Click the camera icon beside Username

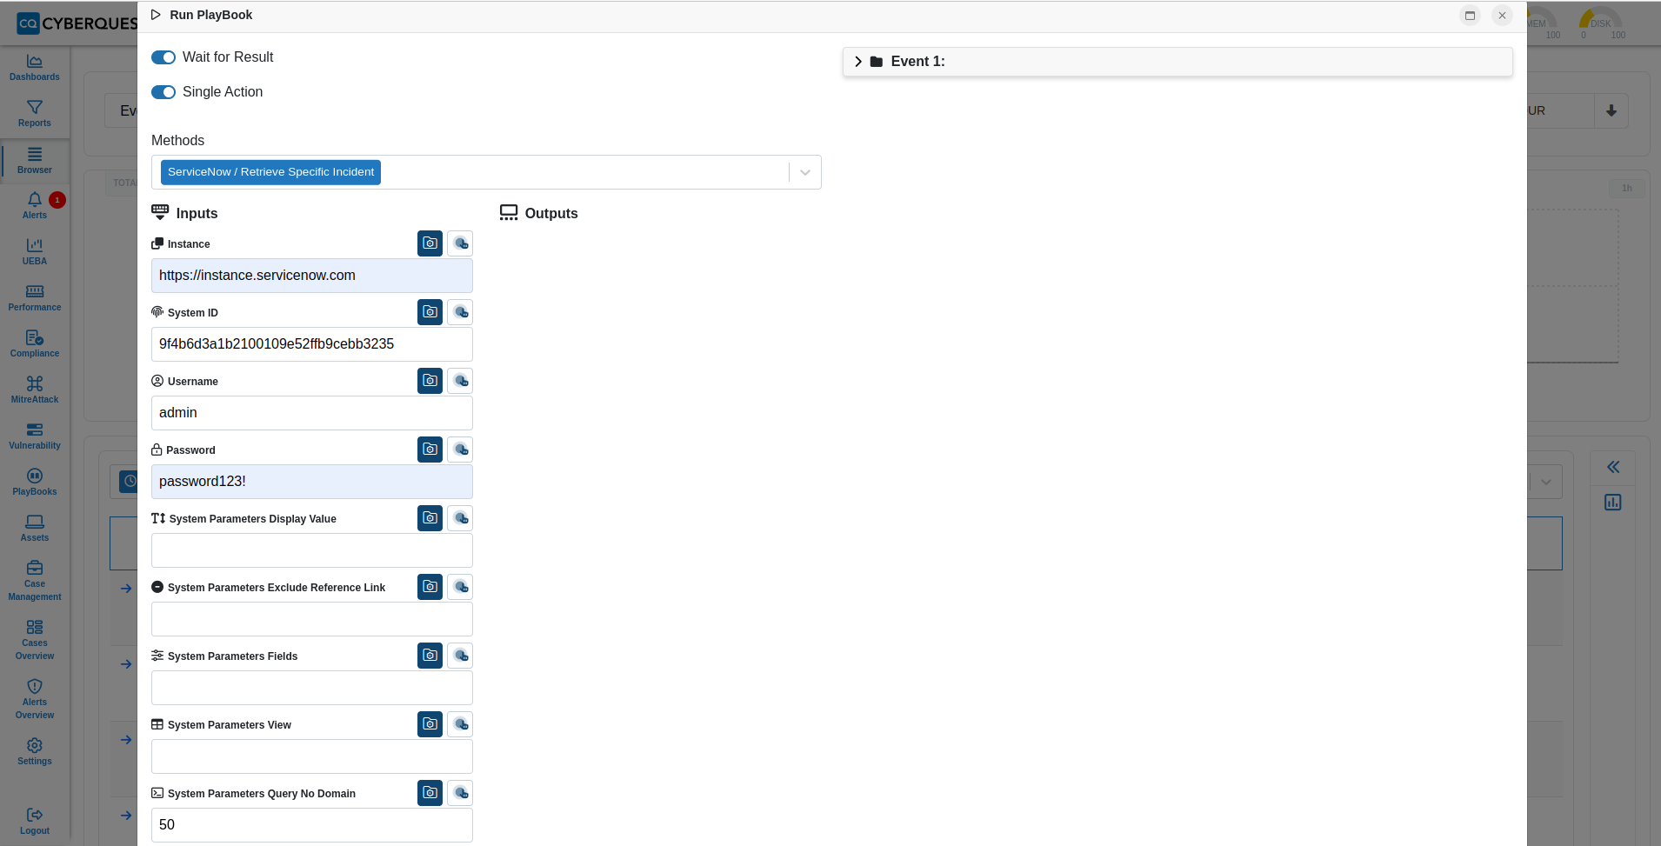click(430, 381)
